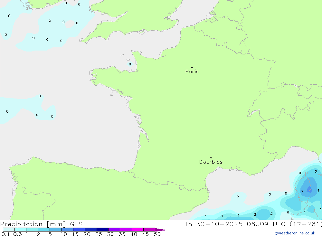Click the legend value label '0.1'
Screen dimensions: 322x236
pyautogui.click(x=5, y=234)
